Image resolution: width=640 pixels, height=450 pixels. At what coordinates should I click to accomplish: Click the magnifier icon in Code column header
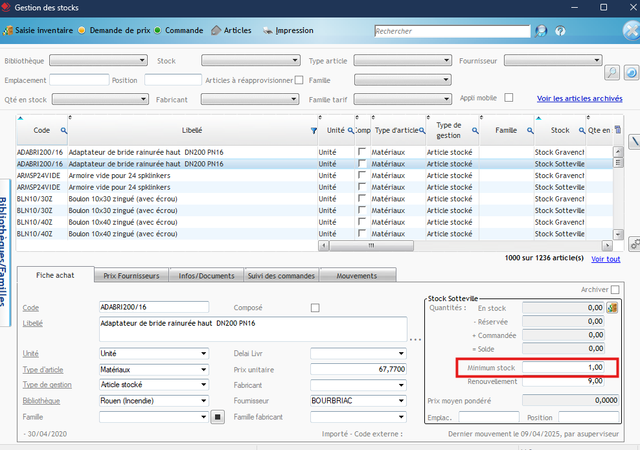coord(63,131)
